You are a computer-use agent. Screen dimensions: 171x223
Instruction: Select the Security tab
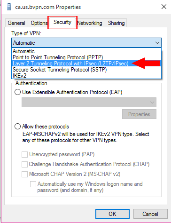62,22
